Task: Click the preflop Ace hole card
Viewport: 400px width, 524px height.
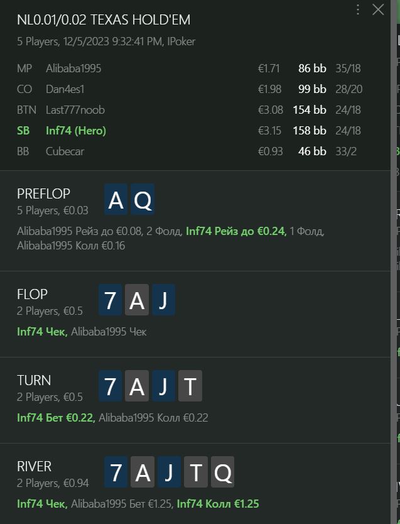Action: point(116,200)
